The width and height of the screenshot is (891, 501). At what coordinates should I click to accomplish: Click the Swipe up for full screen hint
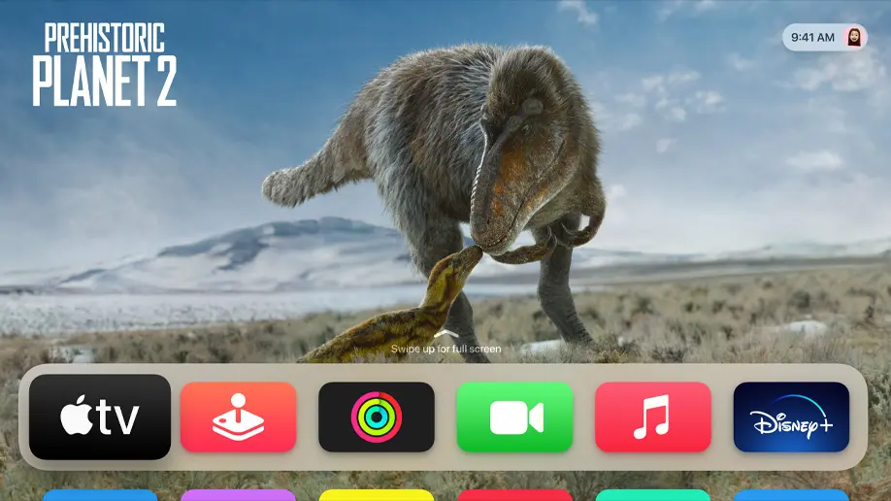(x=446, y=349)
